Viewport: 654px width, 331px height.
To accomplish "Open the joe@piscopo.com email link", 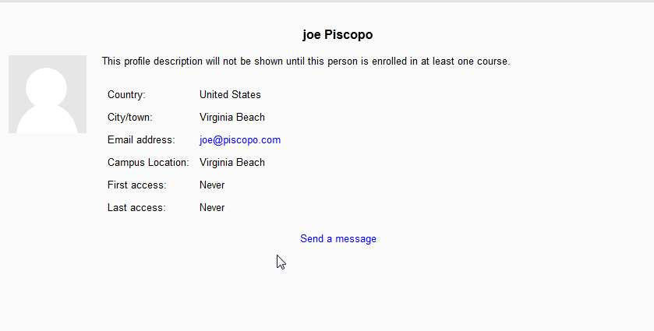I will (x=240, y=140).
